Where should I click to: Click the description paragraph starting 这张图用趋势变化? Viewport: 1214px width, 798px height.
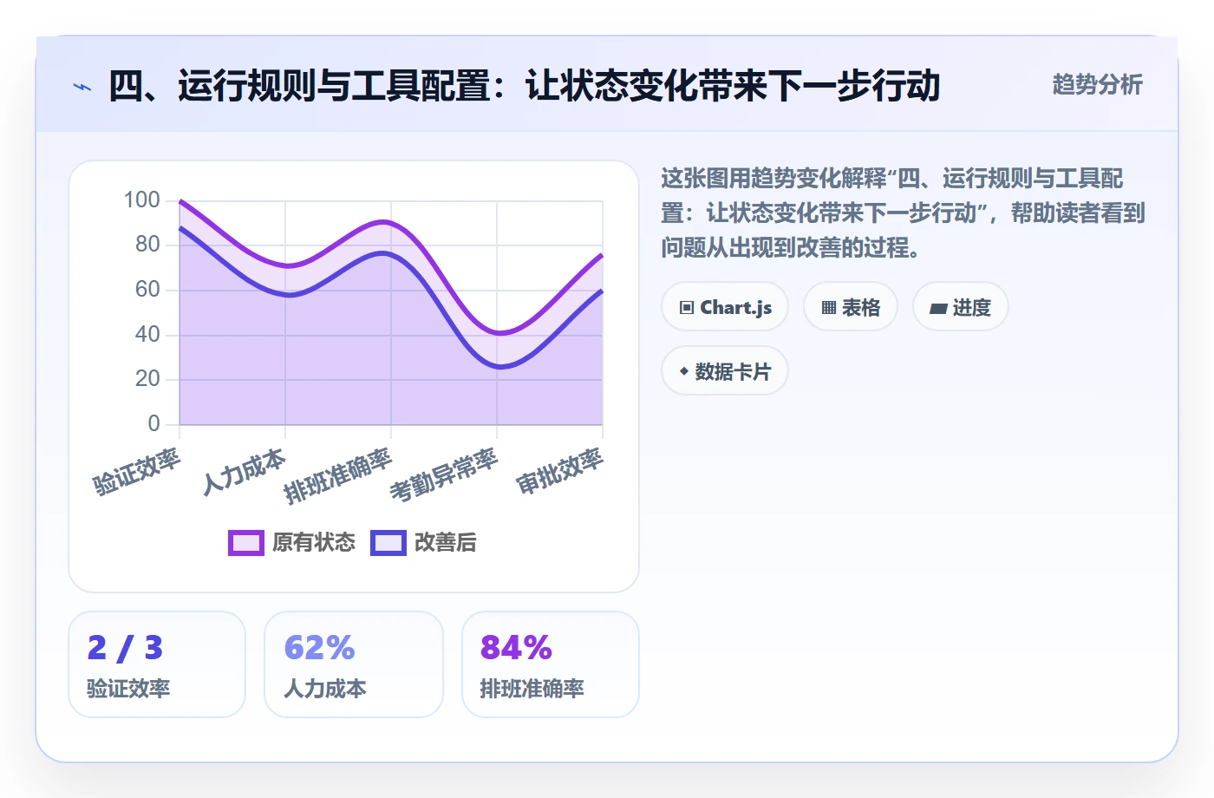point(903,213)
